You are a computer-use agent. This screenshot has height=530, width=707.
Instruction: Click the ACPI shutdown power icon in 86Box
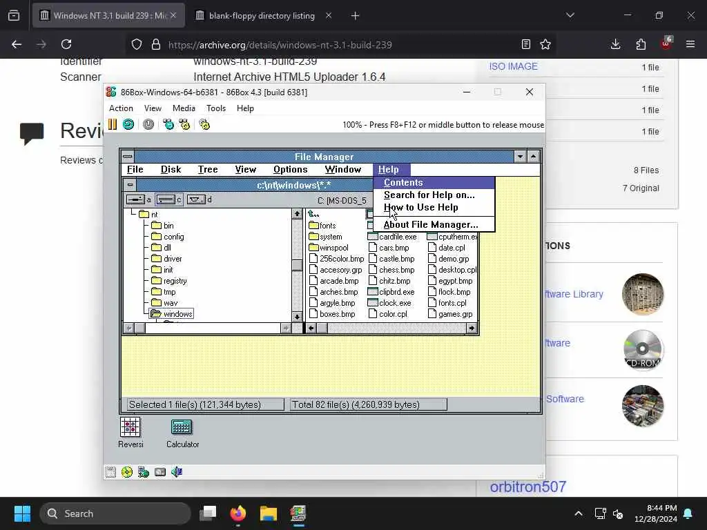pos(148,124)
